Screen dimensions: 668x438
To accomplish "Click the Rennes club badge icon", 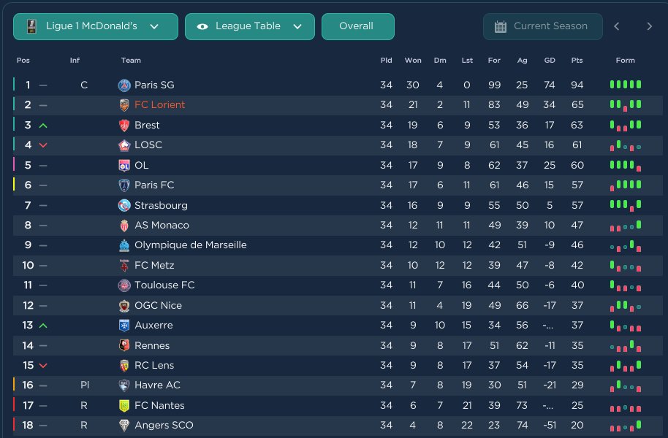I will point(124,345).
